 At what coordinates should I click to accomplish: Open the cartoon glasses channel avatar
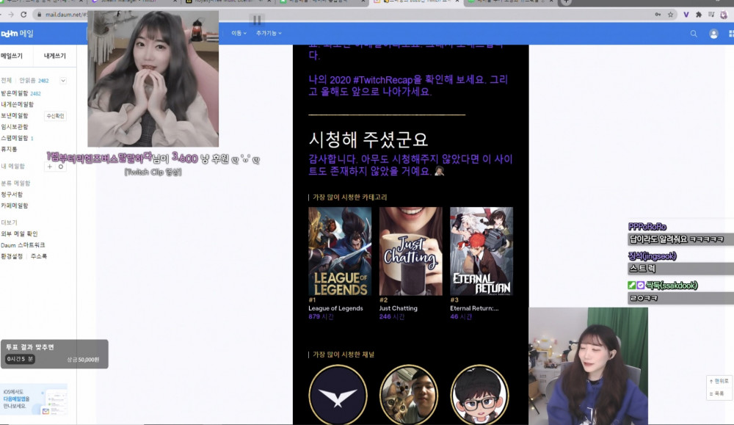(479, 395)
